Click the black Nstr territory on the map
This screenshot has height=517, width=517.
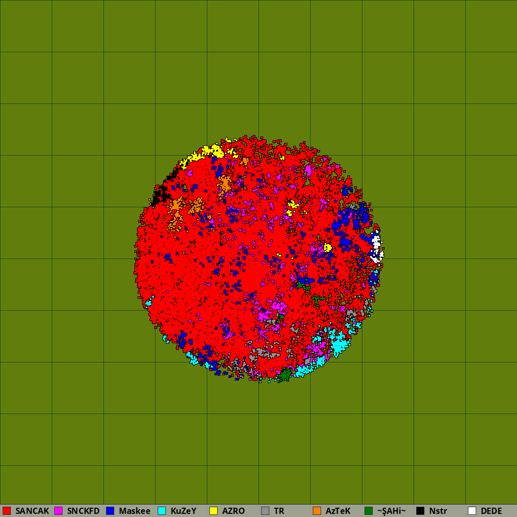(x=161, y=193)
